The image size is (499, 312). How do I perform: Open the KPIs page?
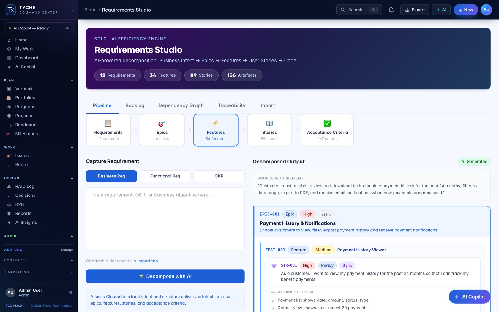[39, 204]
